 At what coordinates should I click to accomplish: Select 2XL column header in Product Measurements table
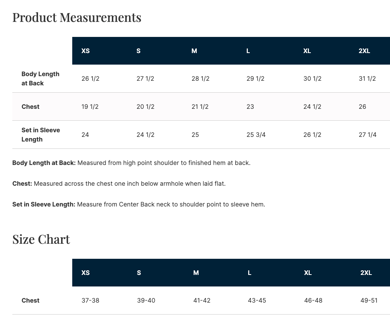pyautogui.click(x=364, y=51)
